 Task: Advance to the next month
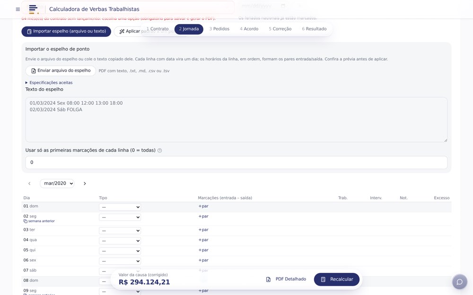(85, 183)
